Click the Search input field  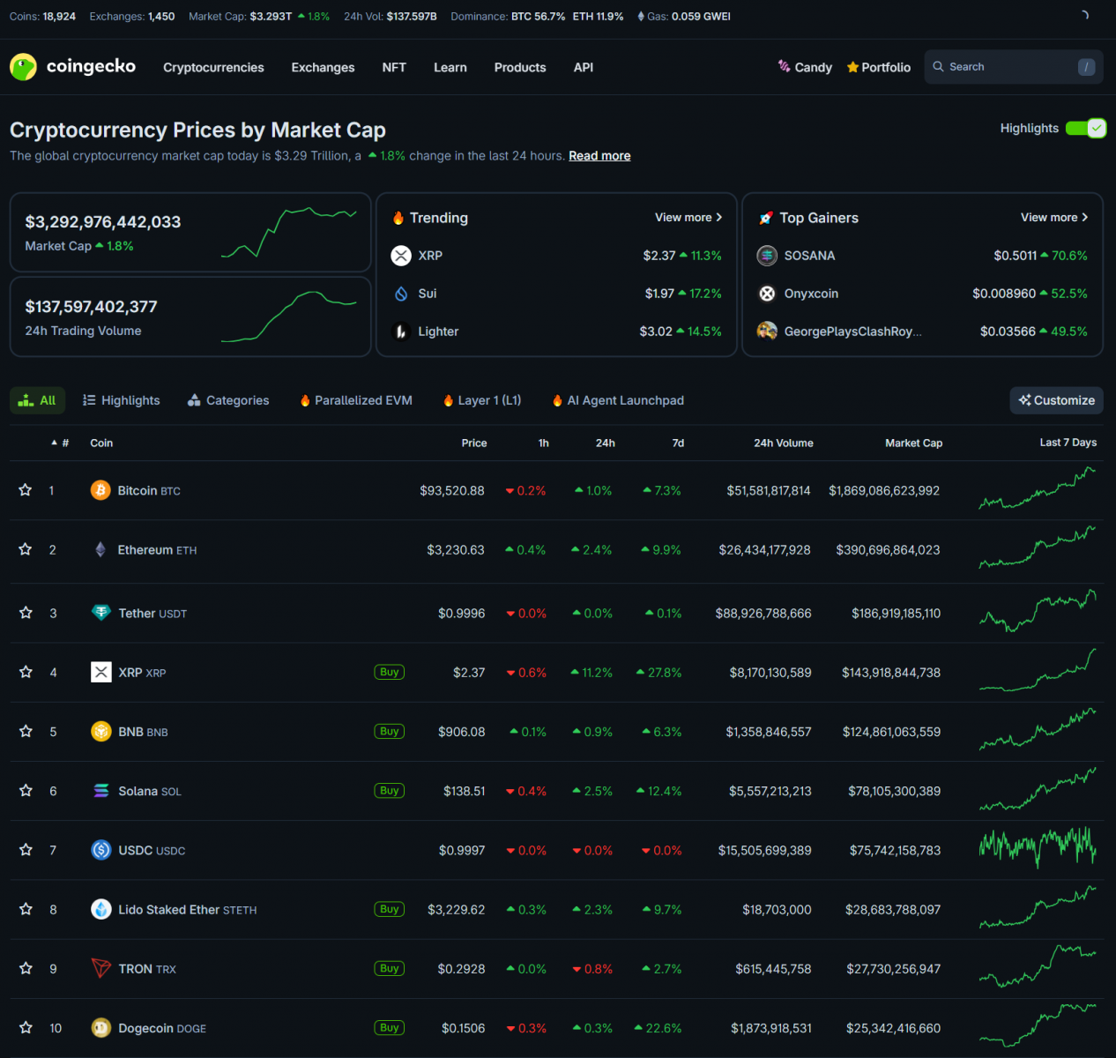tap(1005, 67)
